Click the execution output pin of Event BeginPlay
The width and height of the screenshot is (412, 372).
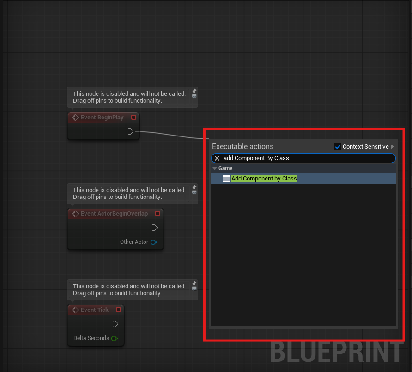pos(130,131)
